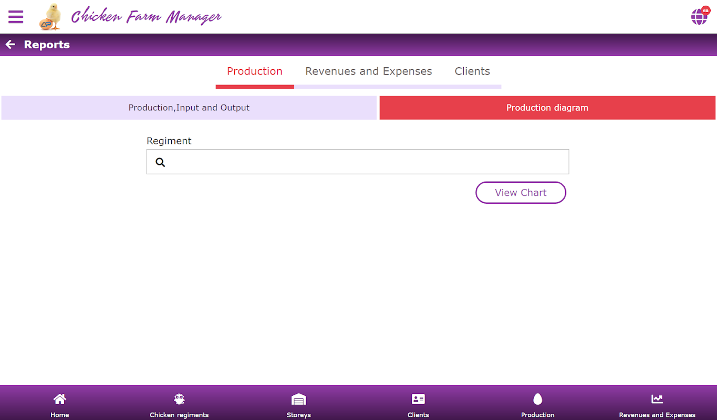Click the chick logo icon
The image size is (717, 420).
coord(51,17)
